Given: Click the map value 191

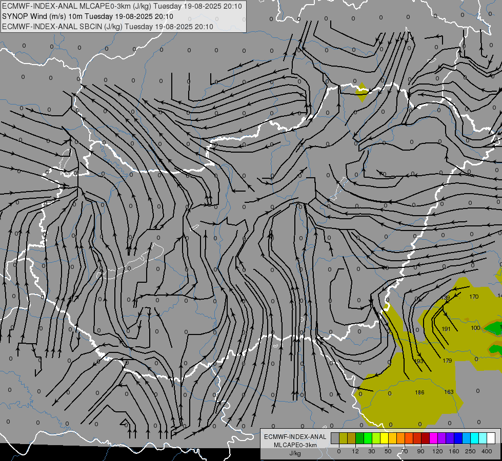Looking at the screenshot, I should [446, 328].
